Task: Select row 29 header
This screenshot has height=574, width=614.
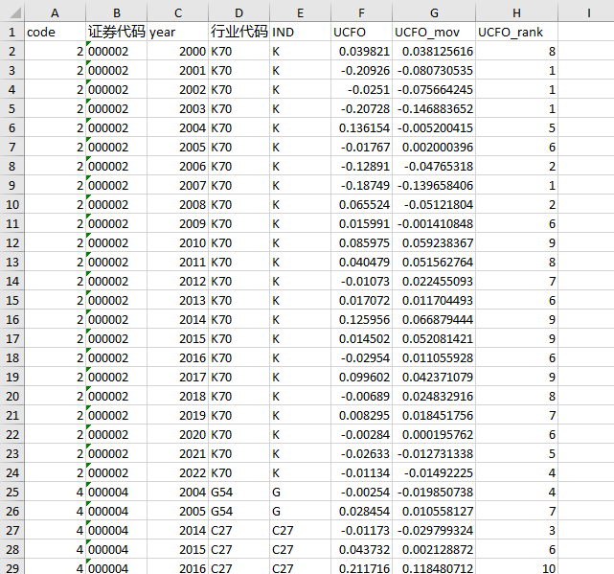Action: pyautogui.click(x=12, y=567)
